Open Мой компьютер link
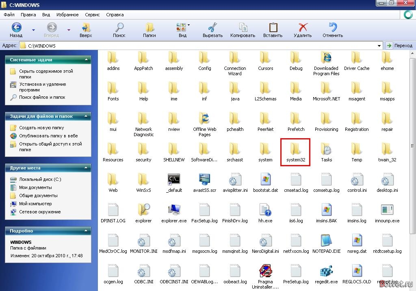Screen dimensions: 416x291 pos(35,204)
